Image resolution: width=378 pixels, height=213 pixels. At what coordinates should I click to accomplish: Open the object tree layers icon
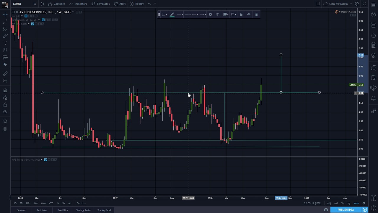(x=5, y=122)
